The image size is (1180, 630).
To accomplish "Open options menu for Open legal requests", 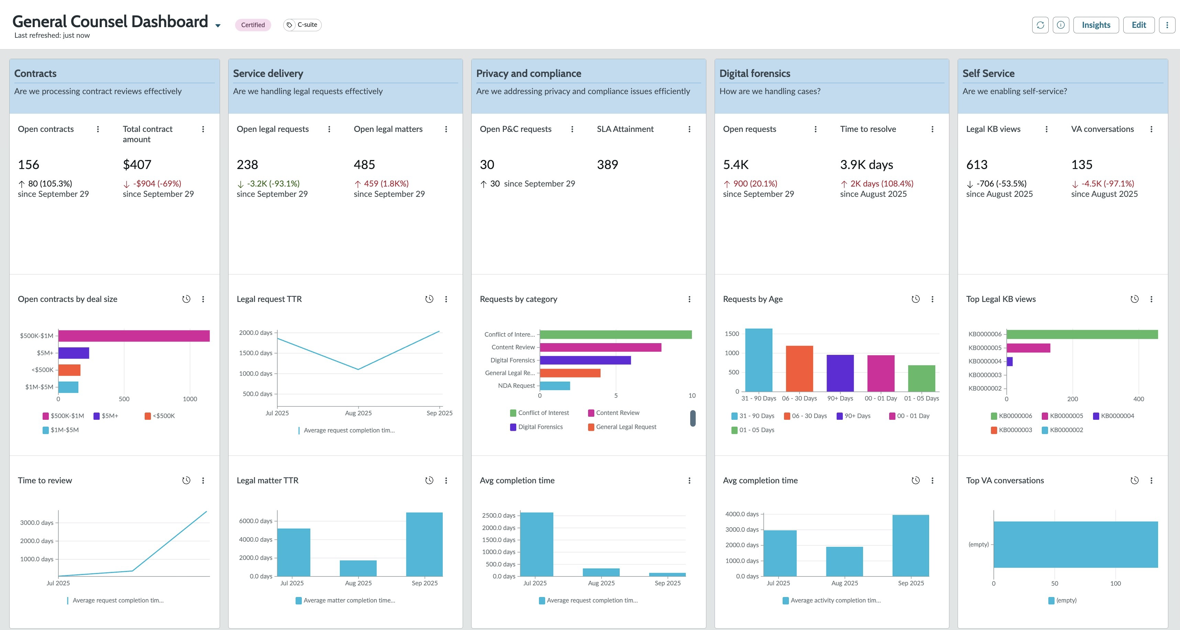I will (x=329, y=129).
